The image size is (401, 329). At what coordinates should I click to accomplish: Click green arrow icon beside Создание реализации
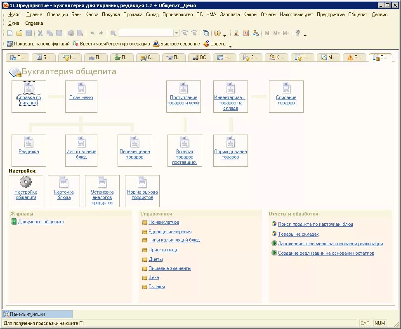[274, 253]
